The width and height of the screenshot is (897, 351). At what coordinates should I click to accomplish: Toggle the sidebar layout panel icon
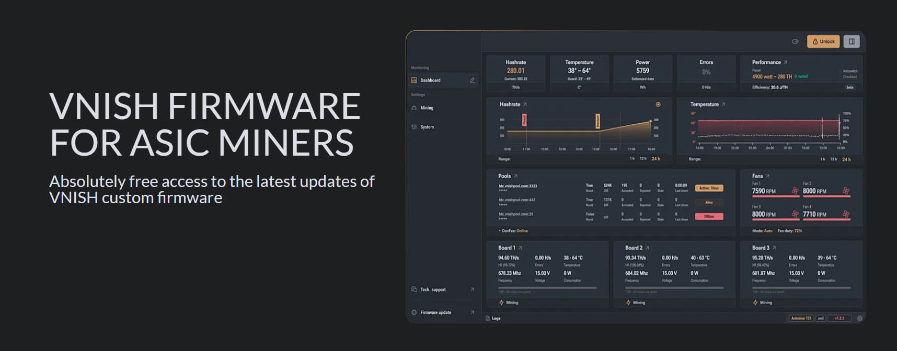[852, 41]
